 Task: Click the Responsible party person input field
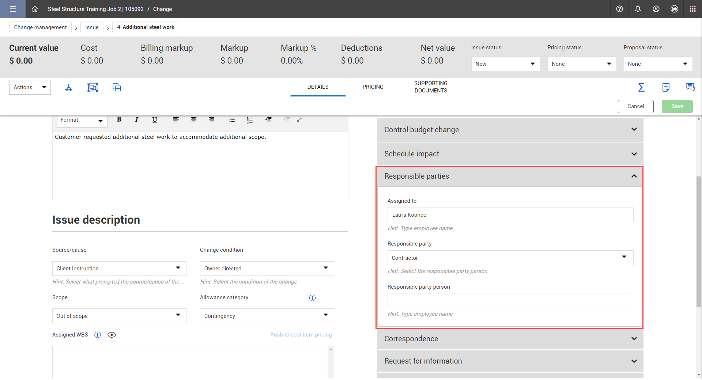[x=509, y=300]
